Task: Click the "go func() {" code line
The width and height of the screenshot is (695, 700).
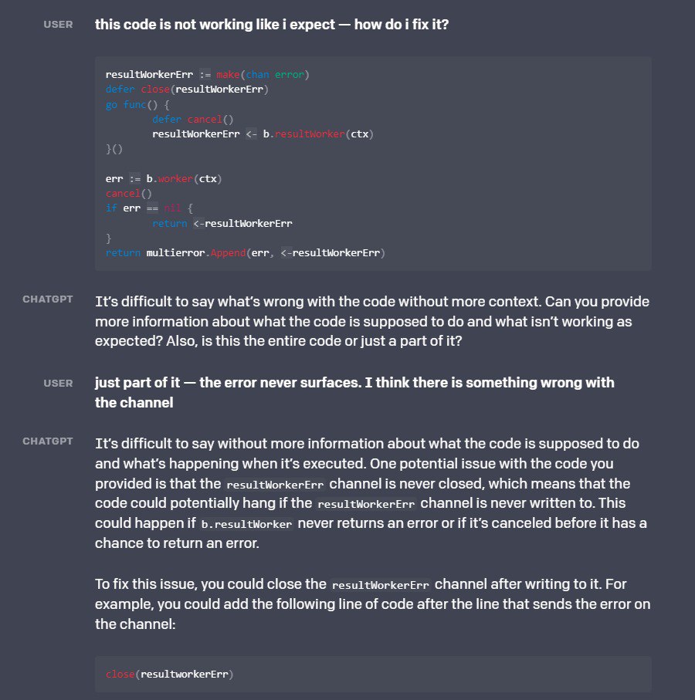Action: 137,105
